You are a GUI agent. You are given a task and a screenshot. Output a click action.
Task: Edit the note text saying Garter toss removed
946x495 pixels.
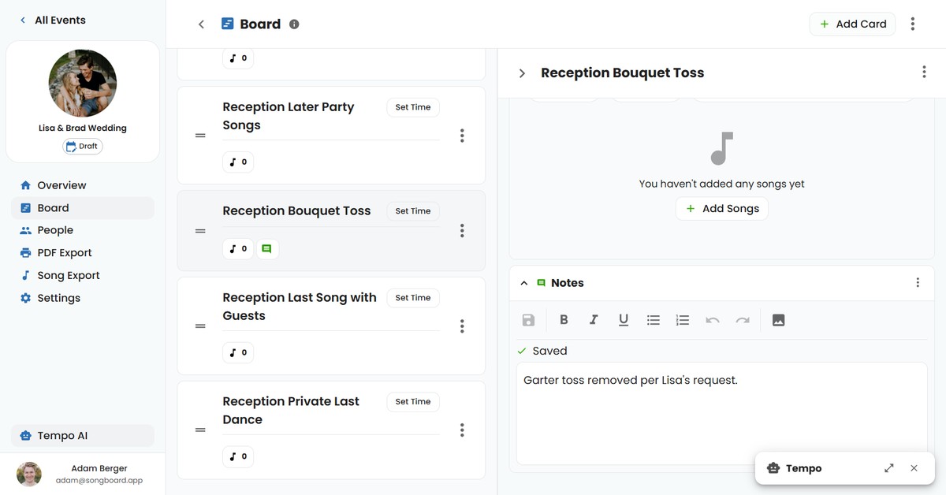click(631, 380)
